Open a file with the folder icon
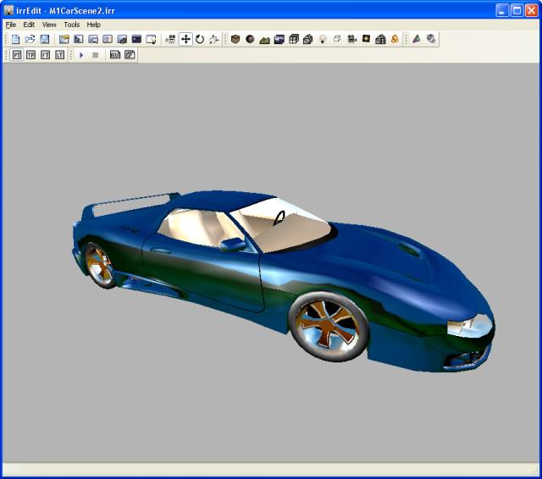The image size is (542, 479). 30,40
